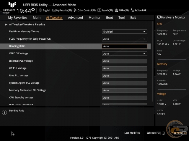This screenshot has width=189, height=141.
Task: Click the memory capacity 16384 MB
Action: click(x=162, y=84)
